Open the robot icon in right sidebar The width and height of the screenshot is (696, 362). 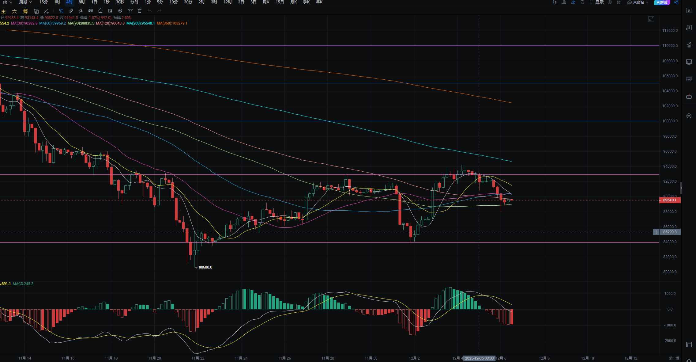pos(689,97)
